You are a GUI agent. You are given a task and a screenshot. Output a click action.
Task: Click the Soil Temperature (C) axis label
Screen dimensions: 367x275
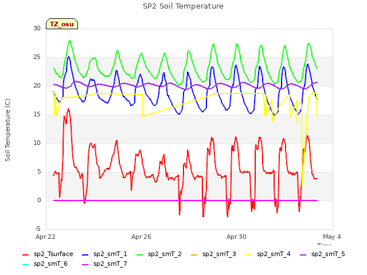pyautogui.click(x=7, y=130)
